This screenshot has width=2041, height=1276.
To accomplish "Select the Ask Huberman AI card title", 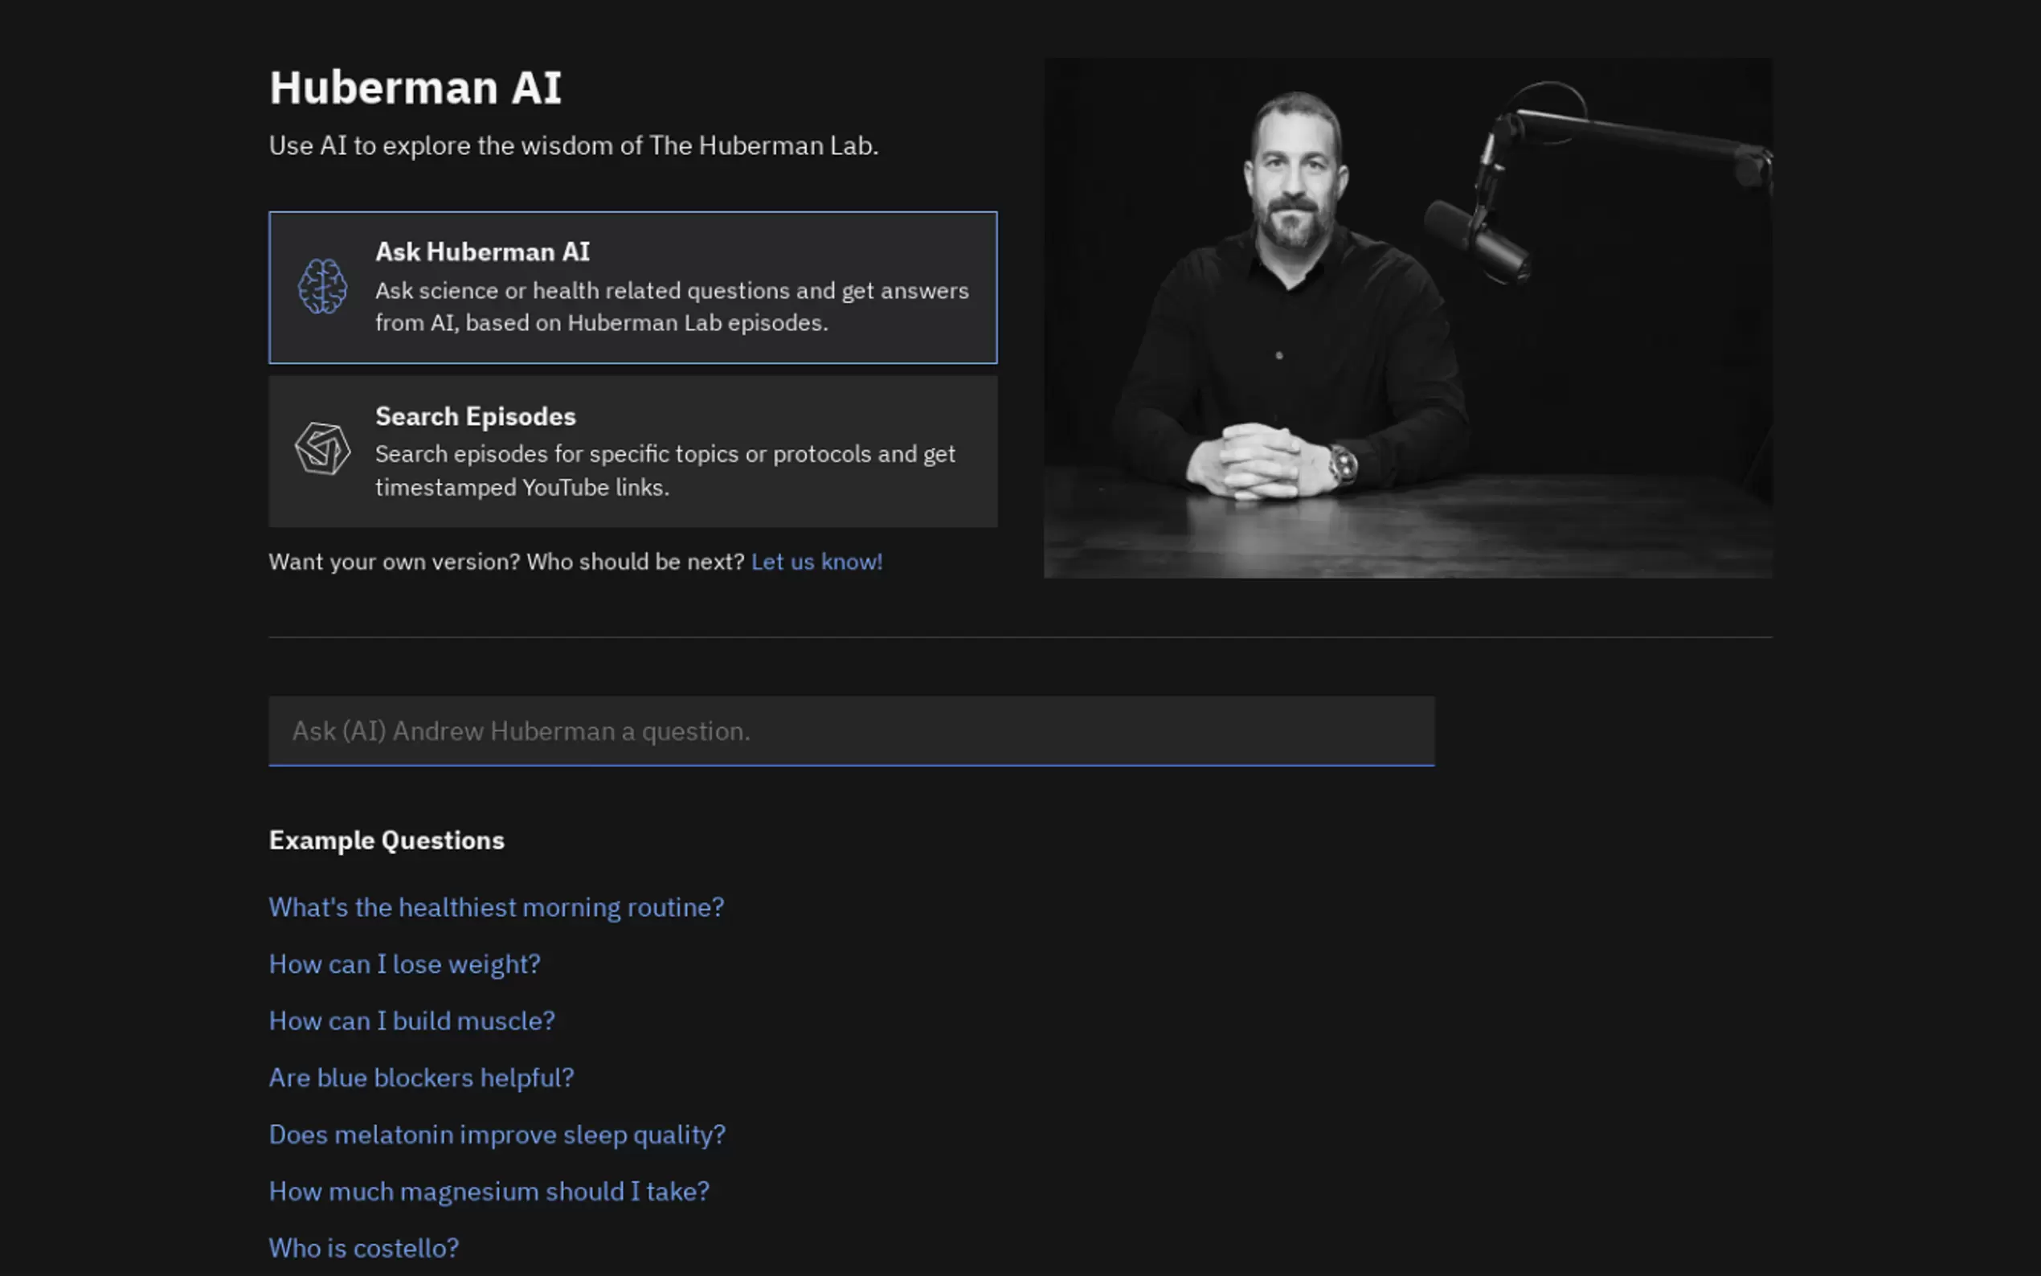I will [x=482, y=252].
